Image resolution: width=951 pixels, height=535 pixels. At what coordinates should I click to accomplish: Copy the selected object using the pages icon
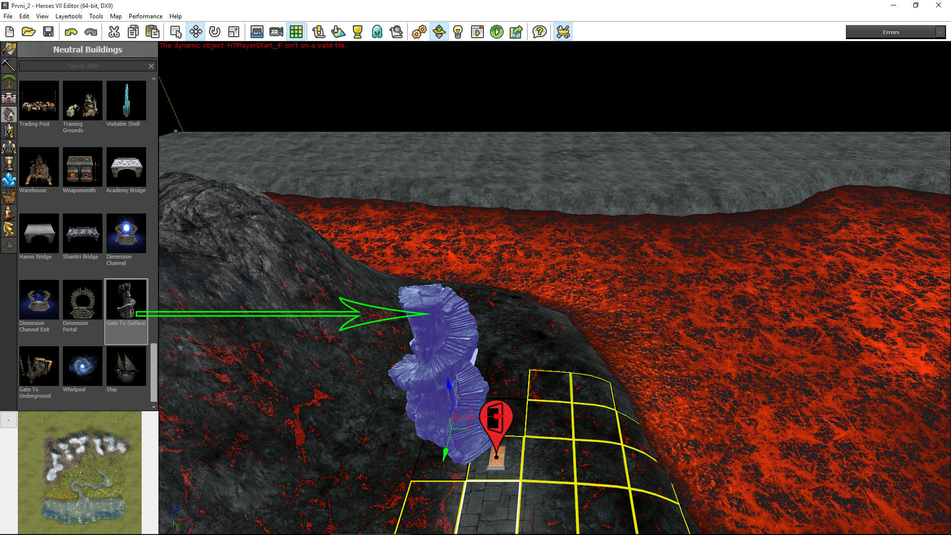click(133, 32)
